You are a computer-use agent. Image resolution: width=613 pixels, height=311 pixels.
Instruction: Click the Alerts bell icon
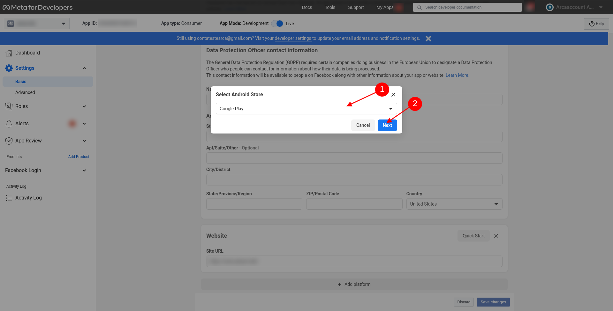[x=9, y=124]
